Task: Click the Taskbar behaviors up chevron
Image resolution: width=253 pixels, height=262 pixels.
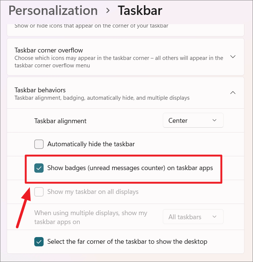Action: click(233, 93)
